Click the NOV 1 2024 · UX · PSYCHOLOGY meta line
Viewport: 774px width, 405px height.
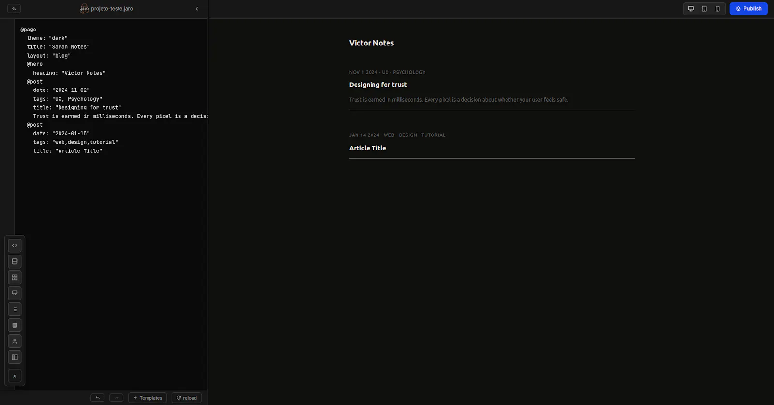tap(387, 72)
